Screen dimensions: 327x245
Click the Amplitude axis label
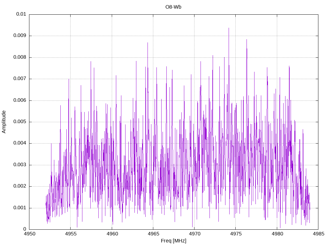[x=4, y=122]
